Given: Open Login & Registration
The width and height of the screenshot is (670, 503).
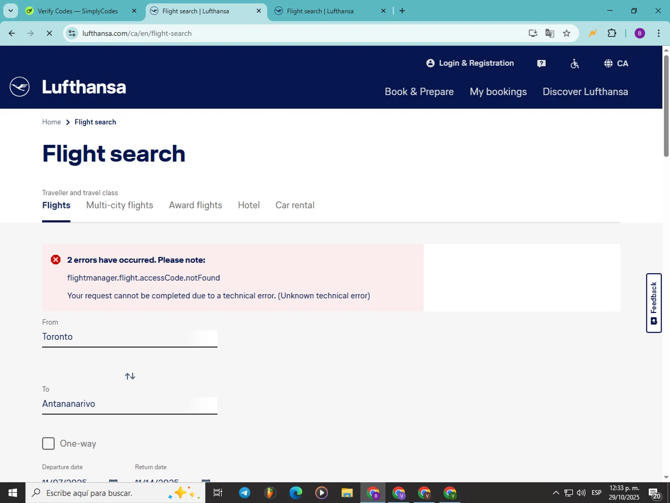Looking at the screenshot, I should [x=470, y=63].
